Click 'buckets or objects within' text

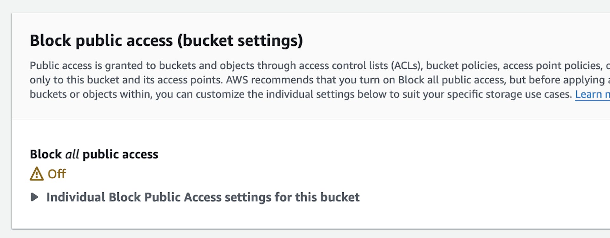click(90, 94)
